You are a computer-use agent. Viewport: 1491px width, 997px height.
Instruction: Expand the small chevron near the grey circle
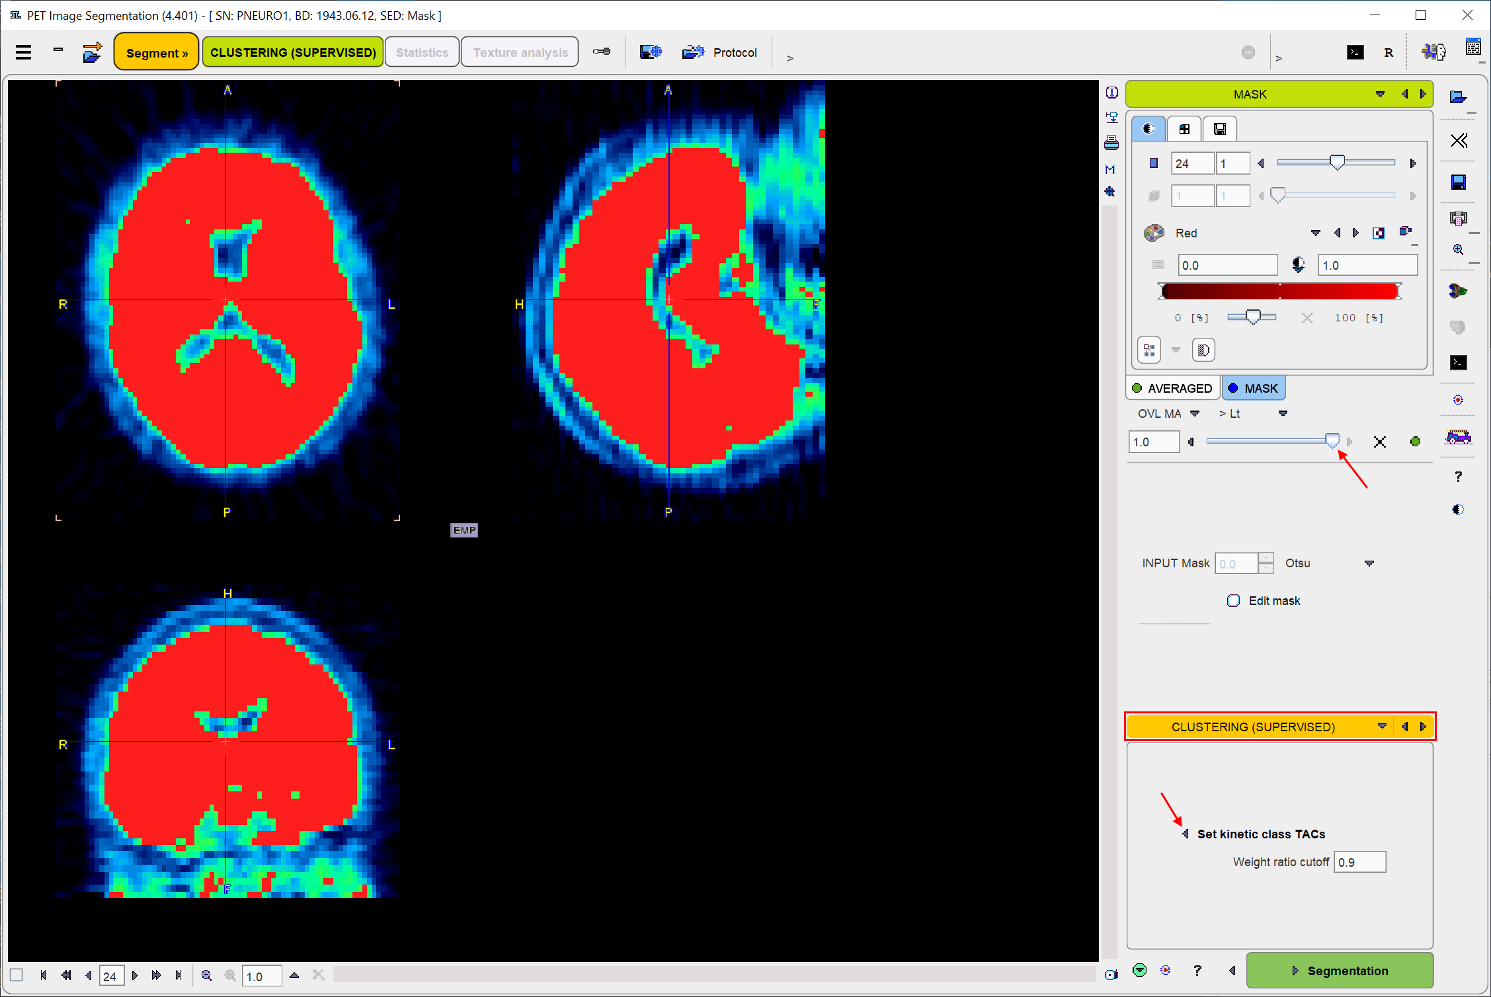coord(1279,58)
